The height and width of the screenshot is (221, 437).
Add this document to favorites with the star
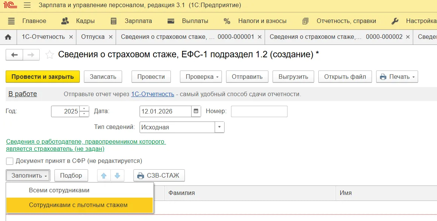(x=50, y=55)
